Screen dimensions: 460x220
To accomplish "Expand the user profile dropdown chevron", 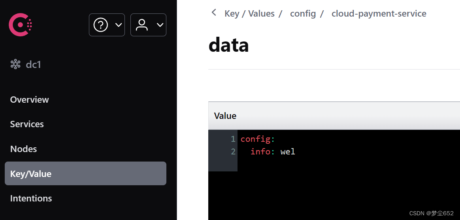I will [160, 25].
